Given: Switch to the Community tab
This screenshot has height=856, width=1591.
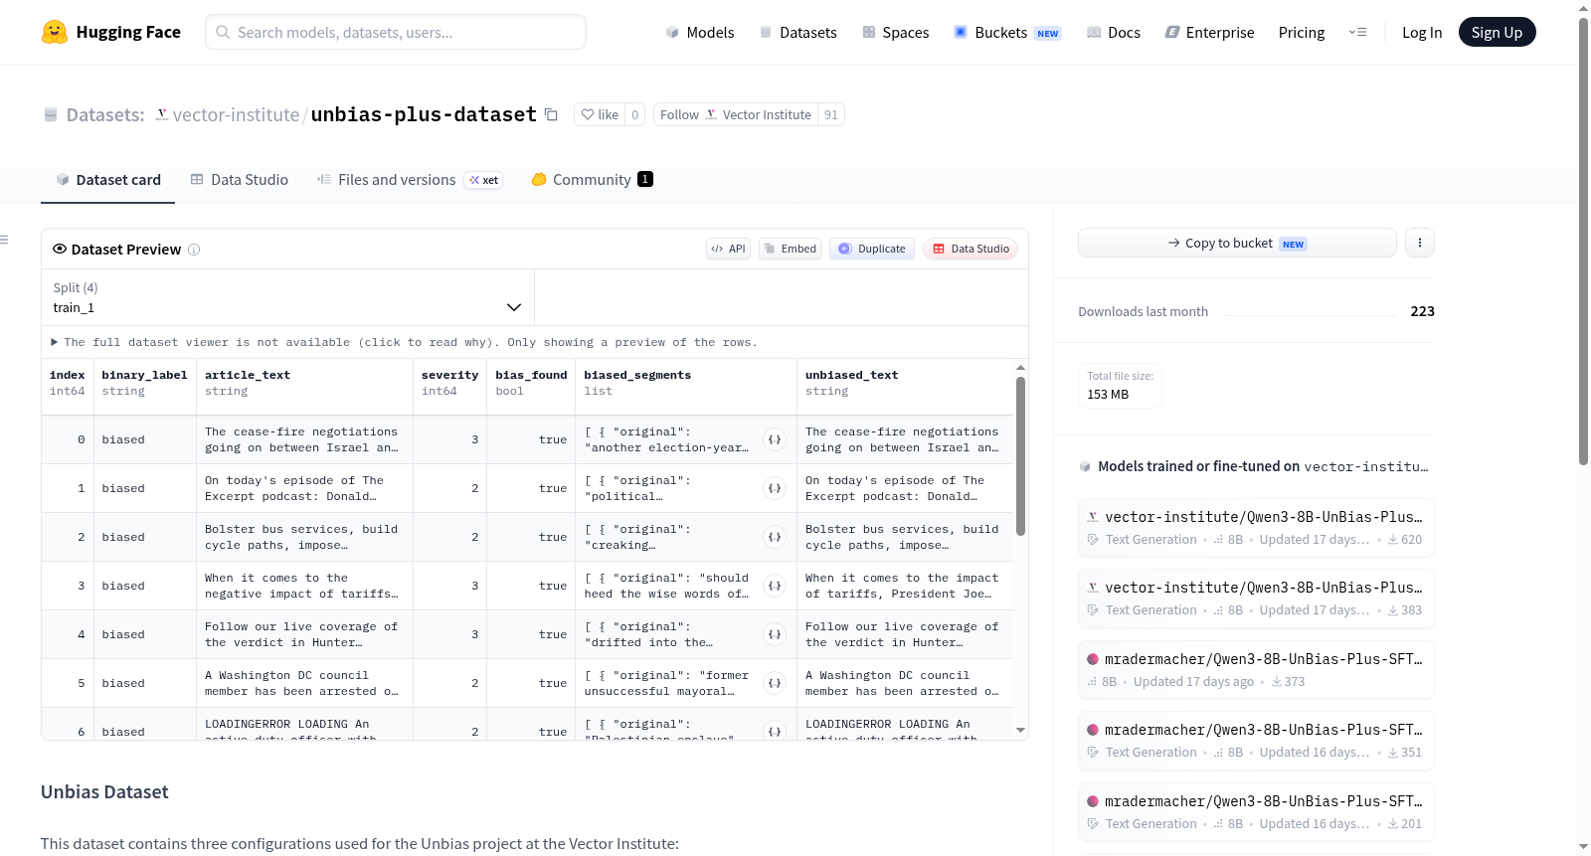Looking at the screenshot, I should point(592,180).
